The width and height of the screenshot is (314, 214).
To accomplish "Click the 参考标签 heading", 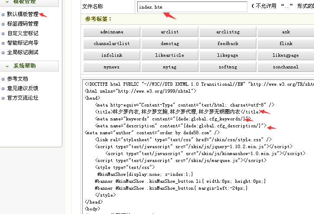I will pyautogui.click(x=98, y=19).
